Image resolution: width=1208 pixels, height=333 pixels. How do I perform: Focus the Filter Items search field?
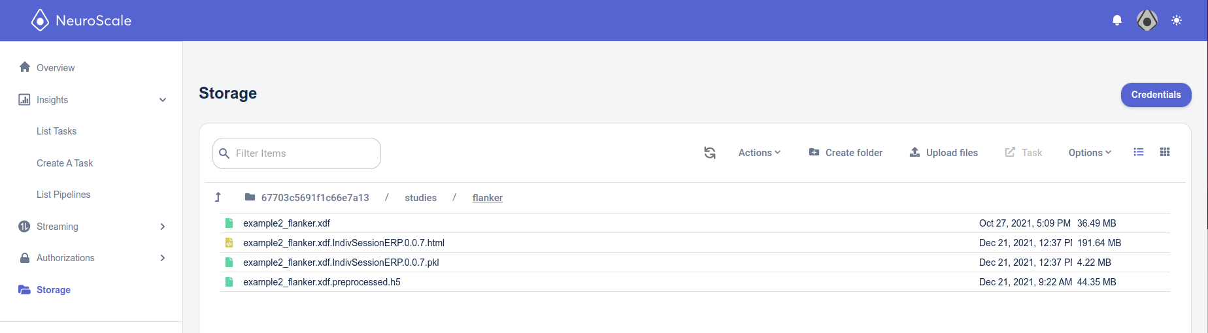[297, 153]
